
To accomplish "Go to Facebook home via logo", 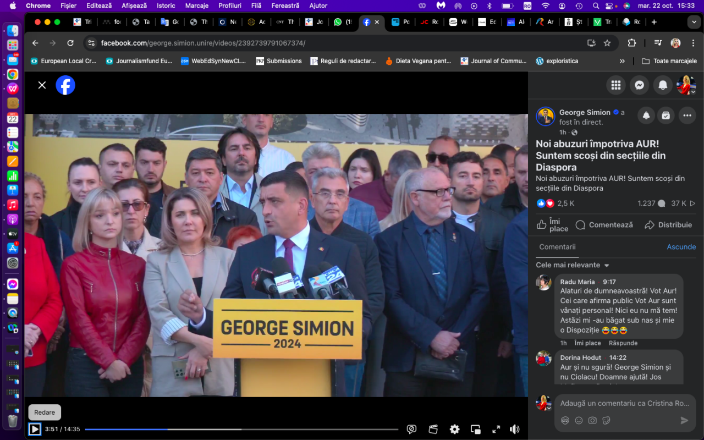I will (65, 85).
